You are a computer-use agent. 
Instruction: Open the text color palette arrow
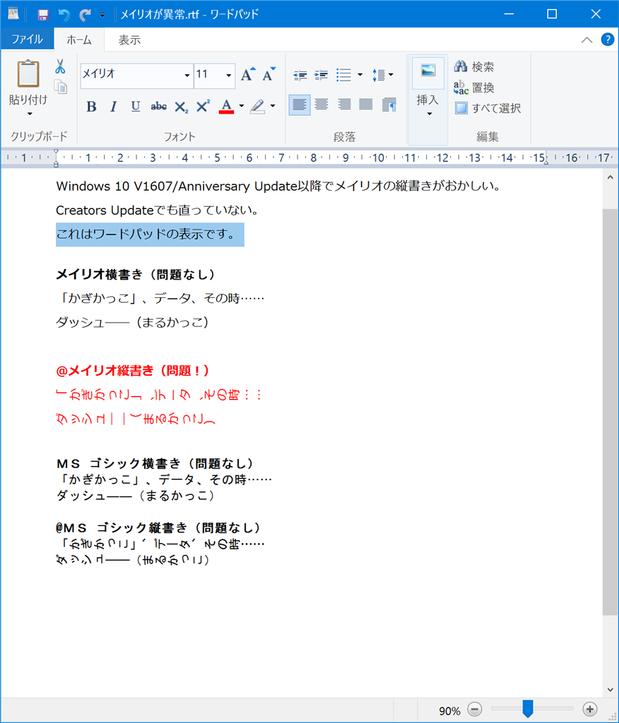click(x=242, y=107)
